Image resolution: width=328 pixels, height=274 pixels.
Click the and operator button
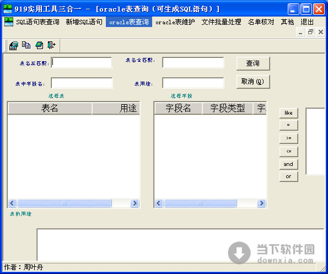tap(289, 164)
